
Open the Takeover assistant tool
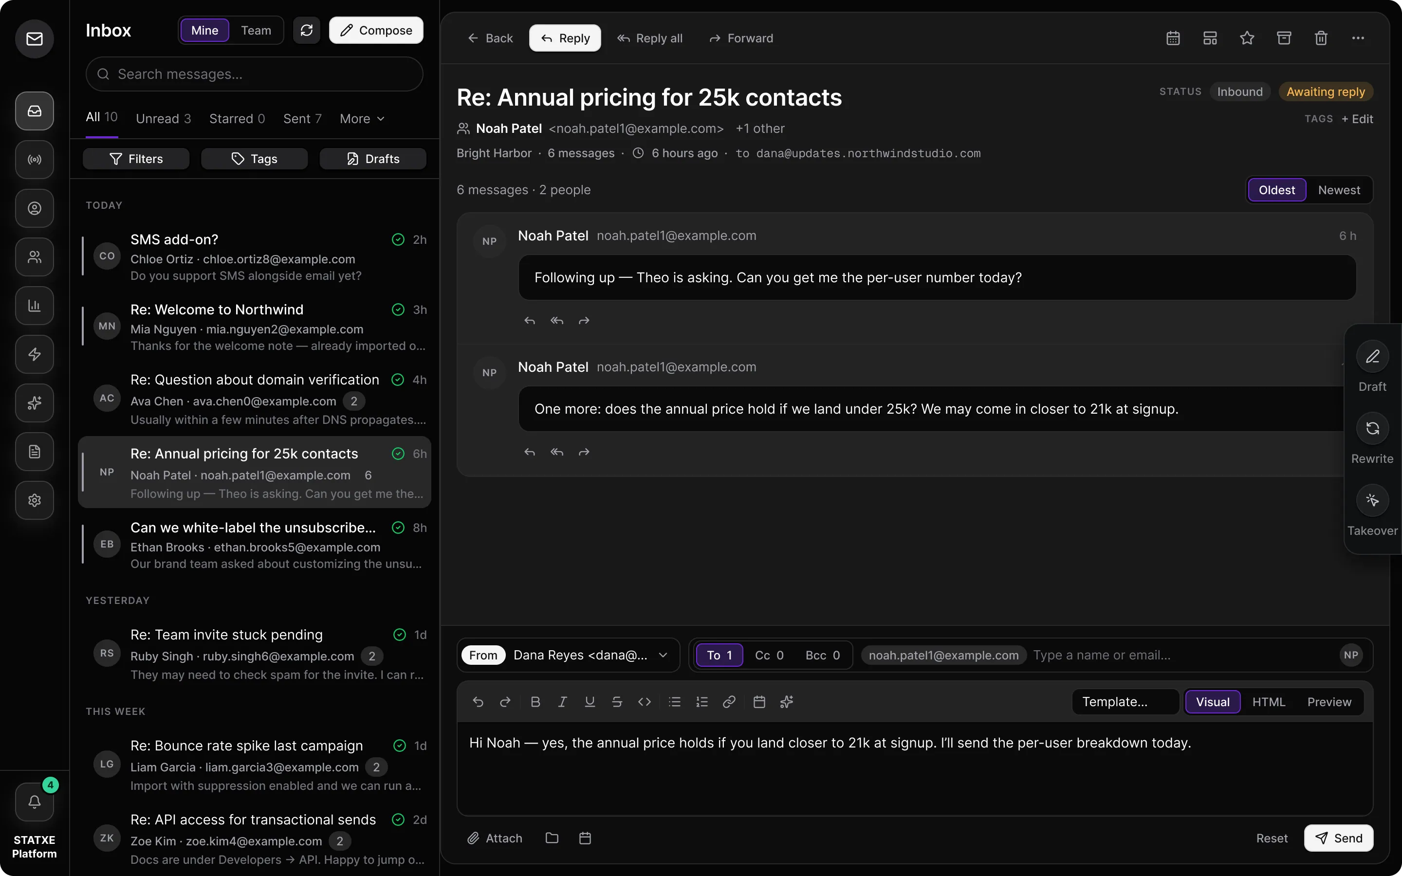click(1372, 510)
